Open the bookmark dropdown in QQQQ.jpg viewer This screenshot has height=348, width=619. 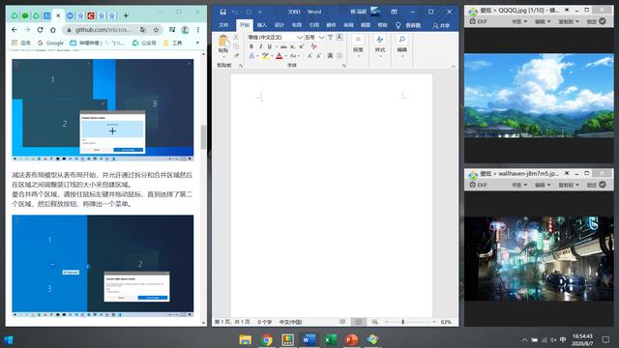click(x=519, y=21)
